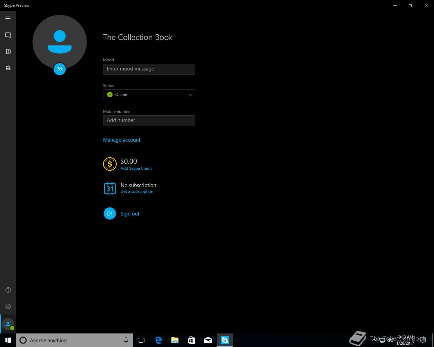This screenshot has width=434, height=347.
Task: Open the volume speaker tray icon
Action: tap(390, 340)
